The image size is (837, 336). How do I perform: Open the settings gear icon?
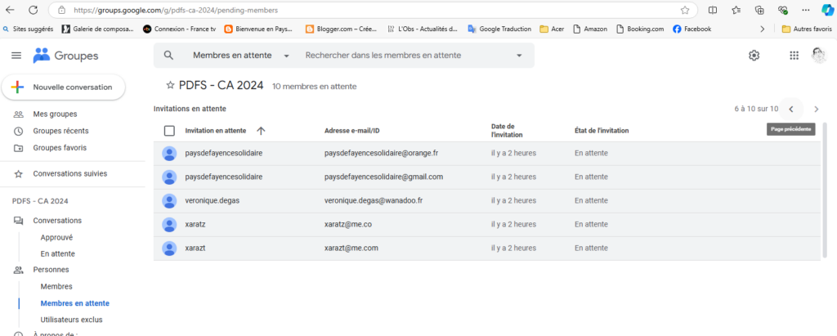tap(754, 56)
